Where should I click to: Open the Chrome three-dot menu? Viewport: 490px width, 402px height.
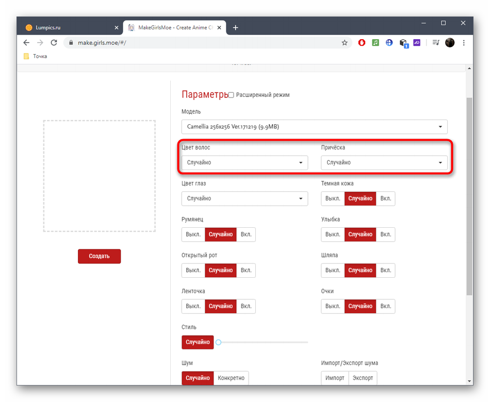pyautogui.click(x=464, y=43)
